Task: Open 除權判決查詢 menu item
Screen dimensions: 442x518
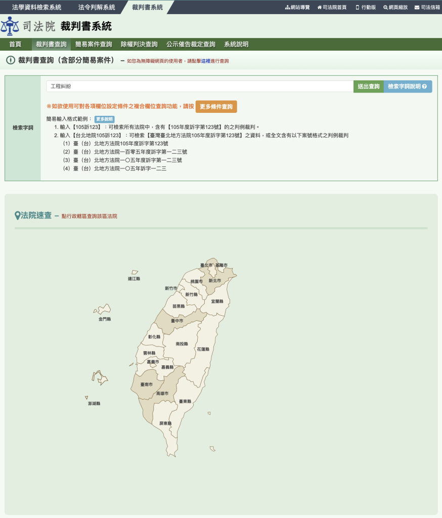Action: (139, 45)
